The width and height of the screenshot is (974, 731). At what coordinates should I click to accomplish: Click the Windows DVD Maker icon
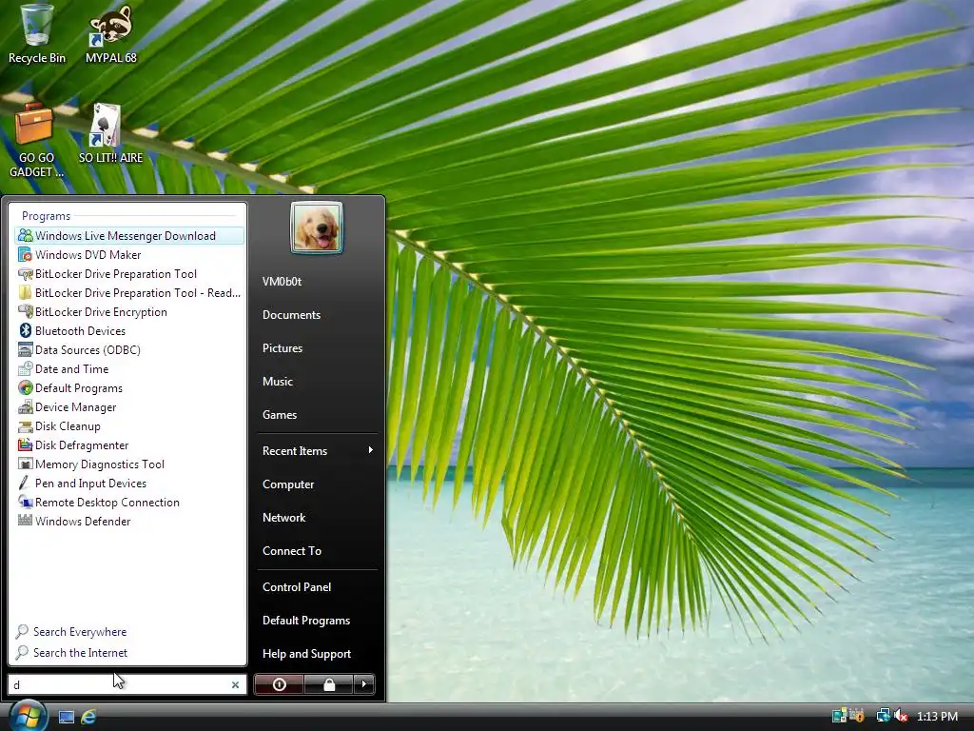click(x=25, y=254)
